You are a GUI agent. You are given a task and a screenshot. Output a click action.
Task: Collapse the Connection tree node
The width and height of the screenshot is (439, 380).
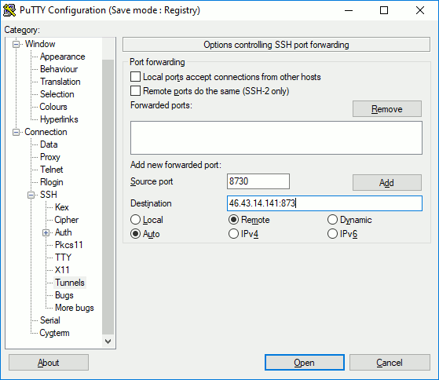coord(16,132)
